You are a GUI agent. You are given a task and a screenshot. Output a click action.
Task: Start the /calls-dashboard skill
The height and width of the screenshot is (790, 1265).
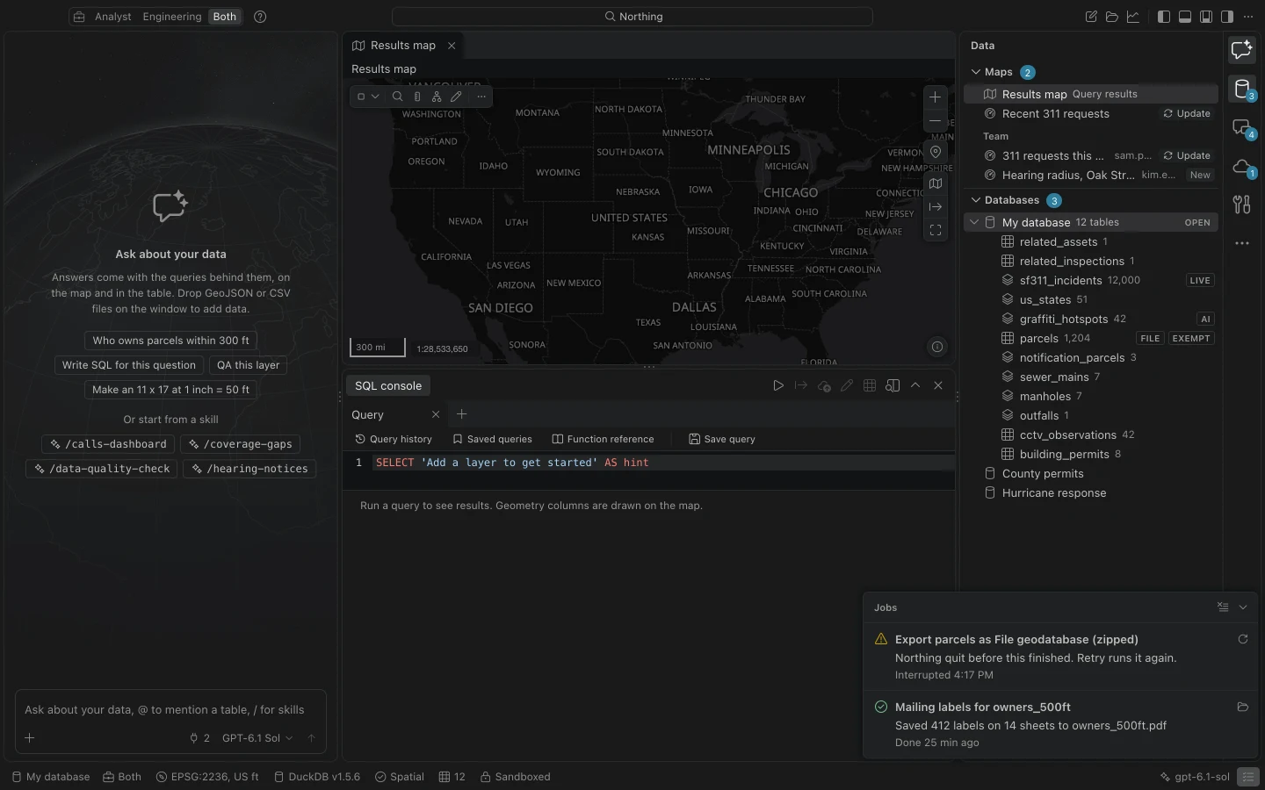click(x=108, y=444)
